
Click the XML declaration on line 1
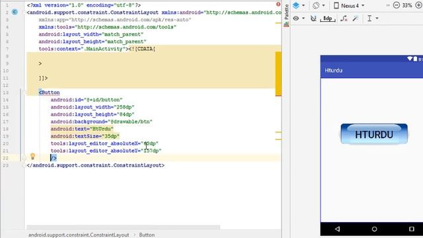click(84, 5)
